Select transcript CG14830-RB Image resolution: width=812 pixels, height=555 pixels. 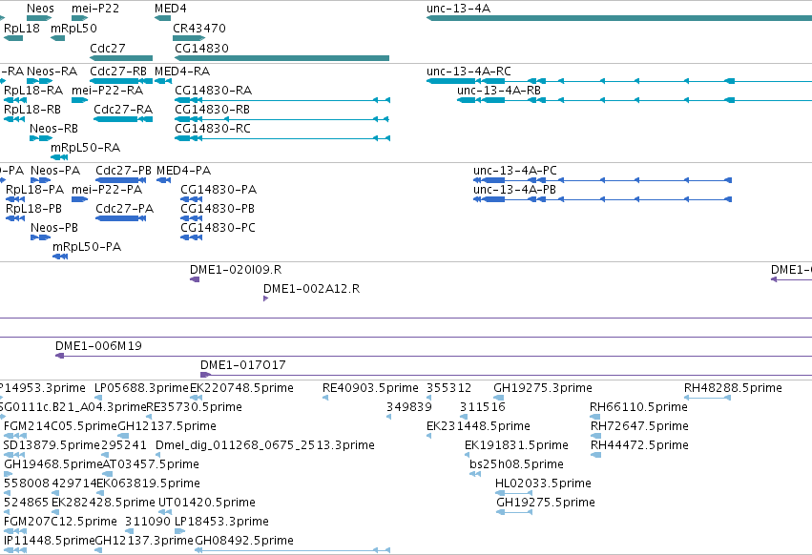point(282,119)
